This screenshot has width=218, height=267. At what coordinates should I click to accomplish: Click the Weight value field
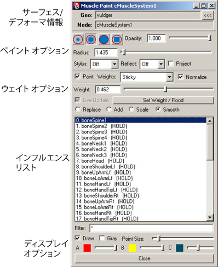click(108, 90)
